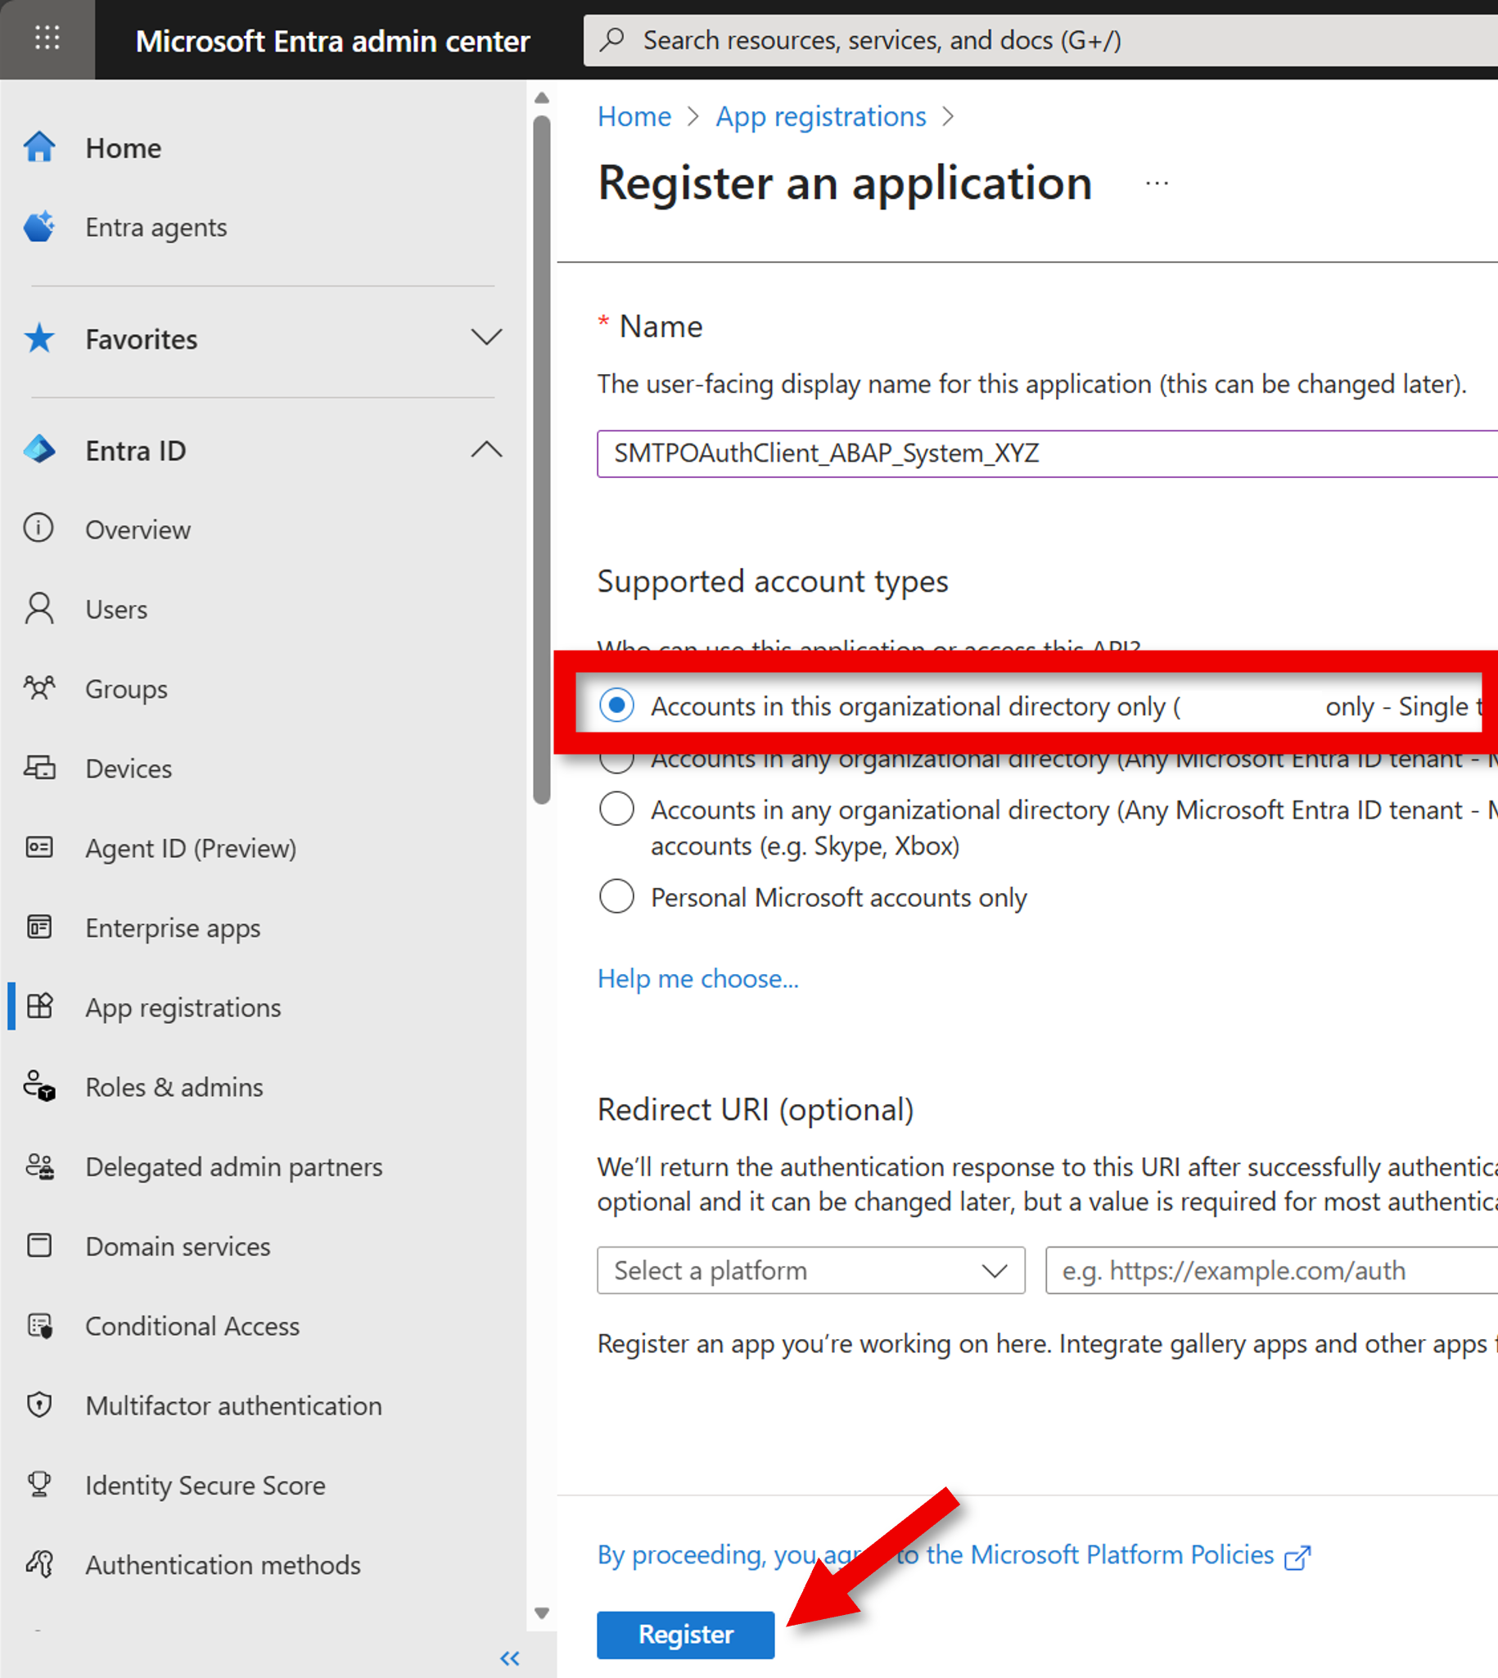Click the Identity Secure Score trophy icon

click(38, 1484)
